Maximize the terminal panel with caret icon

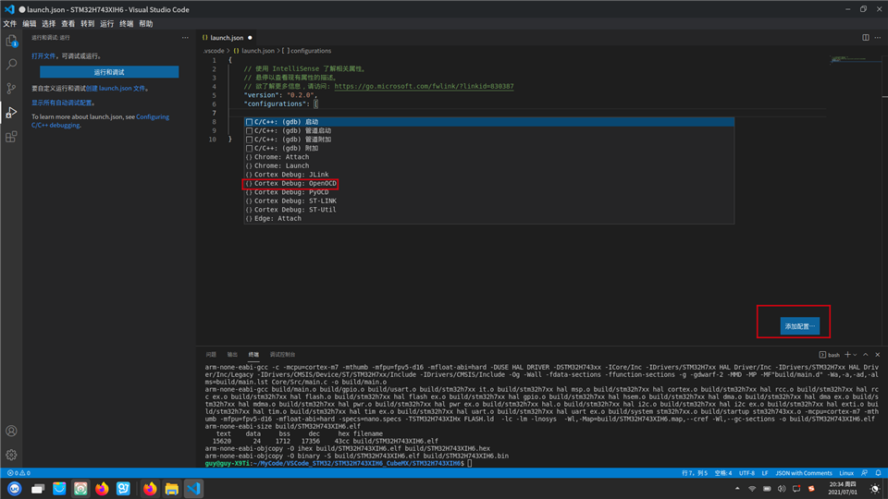[866, 355]
